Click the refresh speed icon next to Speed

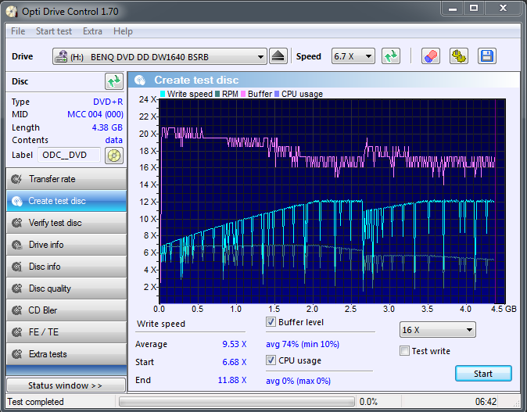point(391,56)
